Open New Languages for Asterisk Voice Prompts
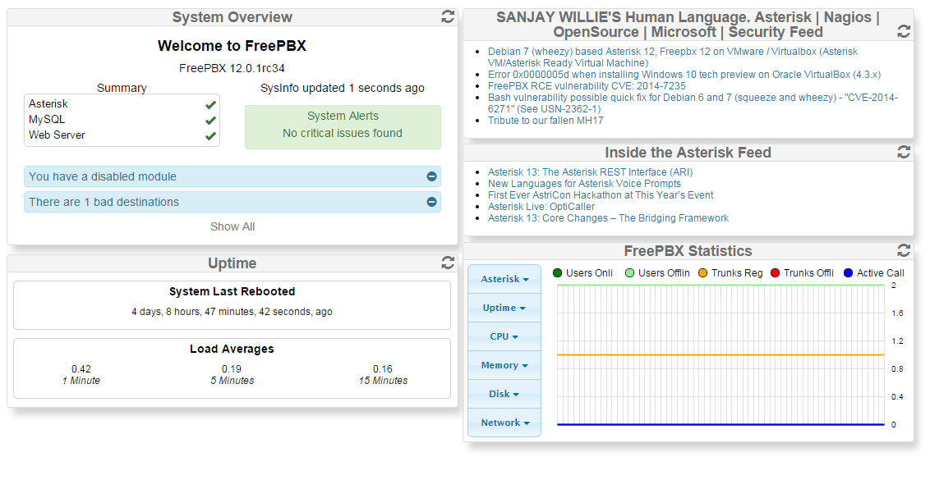The width and height of the screenshot is (930, 480). pyautogui.click(x=584, y=184)
